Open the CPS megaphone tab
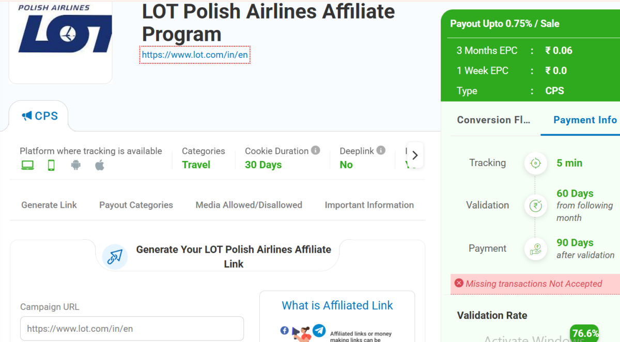620x342 pixels. (x=40, y=116)
